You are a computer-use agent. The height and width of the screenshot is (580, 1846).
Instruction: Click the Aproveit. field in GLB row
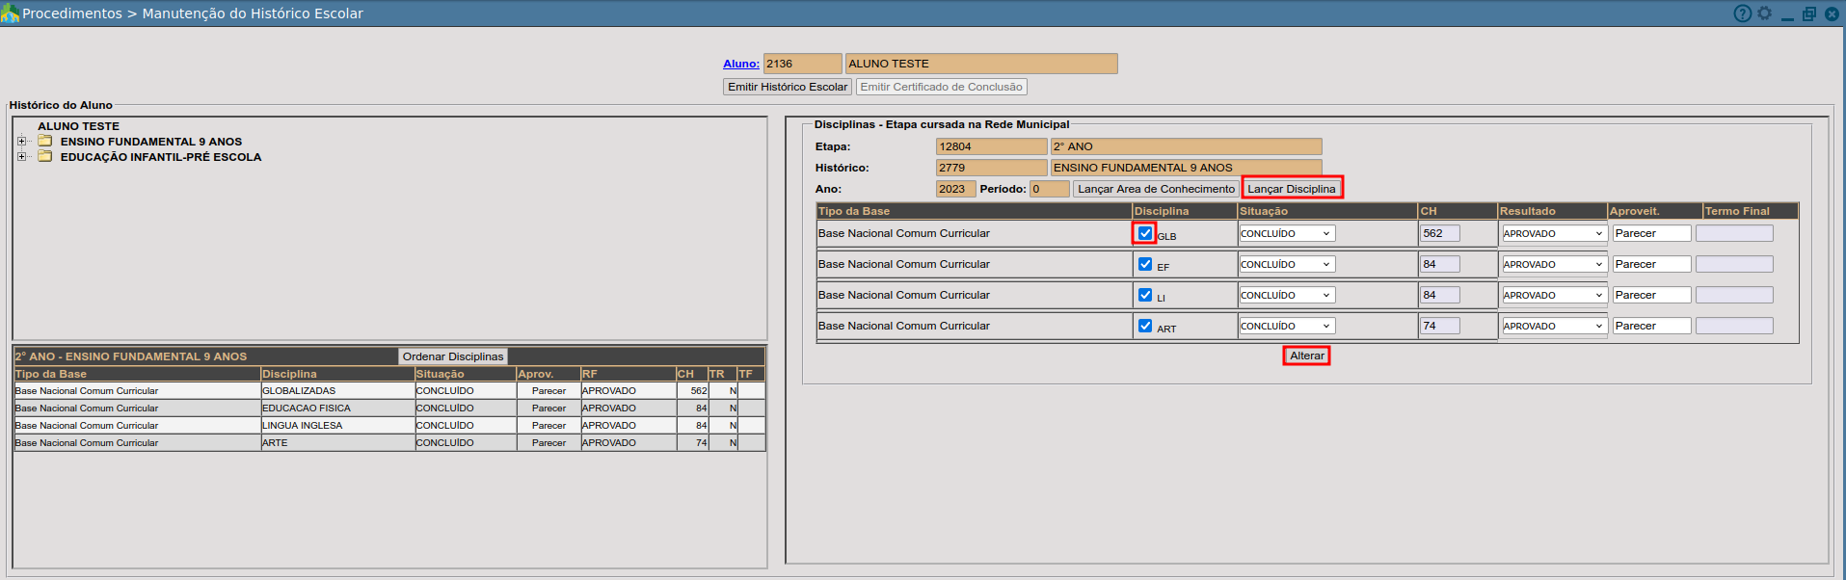[x=1652, y=233]
